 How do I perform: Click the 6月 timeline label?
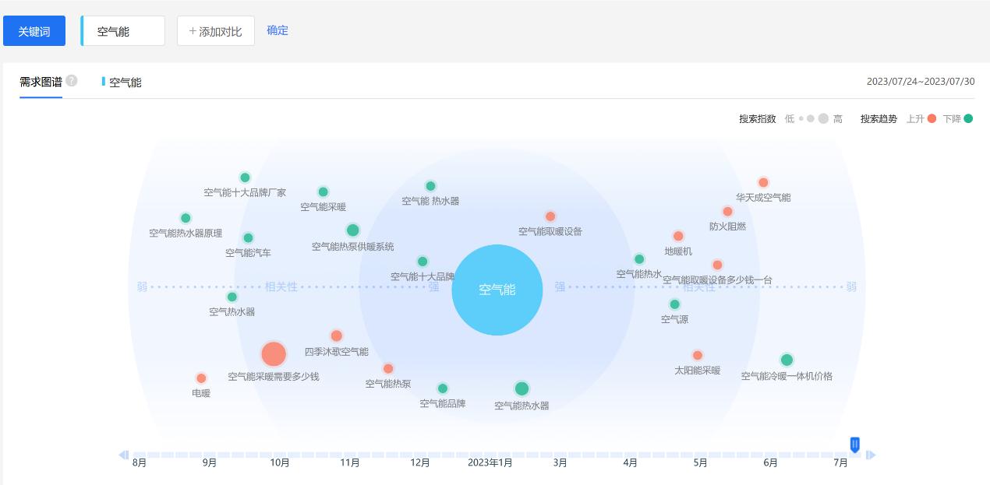771,462
